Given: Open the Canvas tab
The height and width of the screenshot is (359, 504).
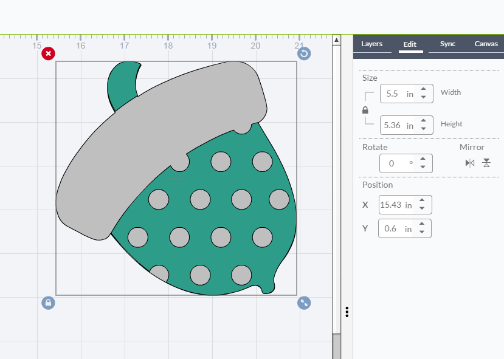Looking at the screenshot, I should 486,44.
